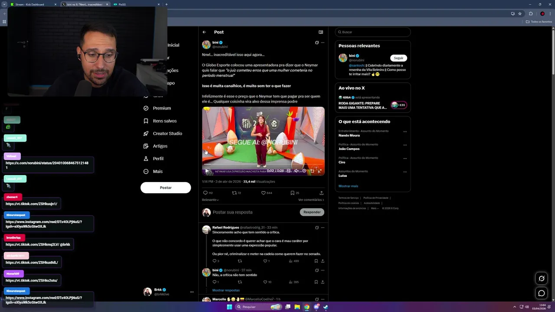The width and height of the screenshot is (555, 312).
Task: Open more options on bini's main post
Action: 323,42
